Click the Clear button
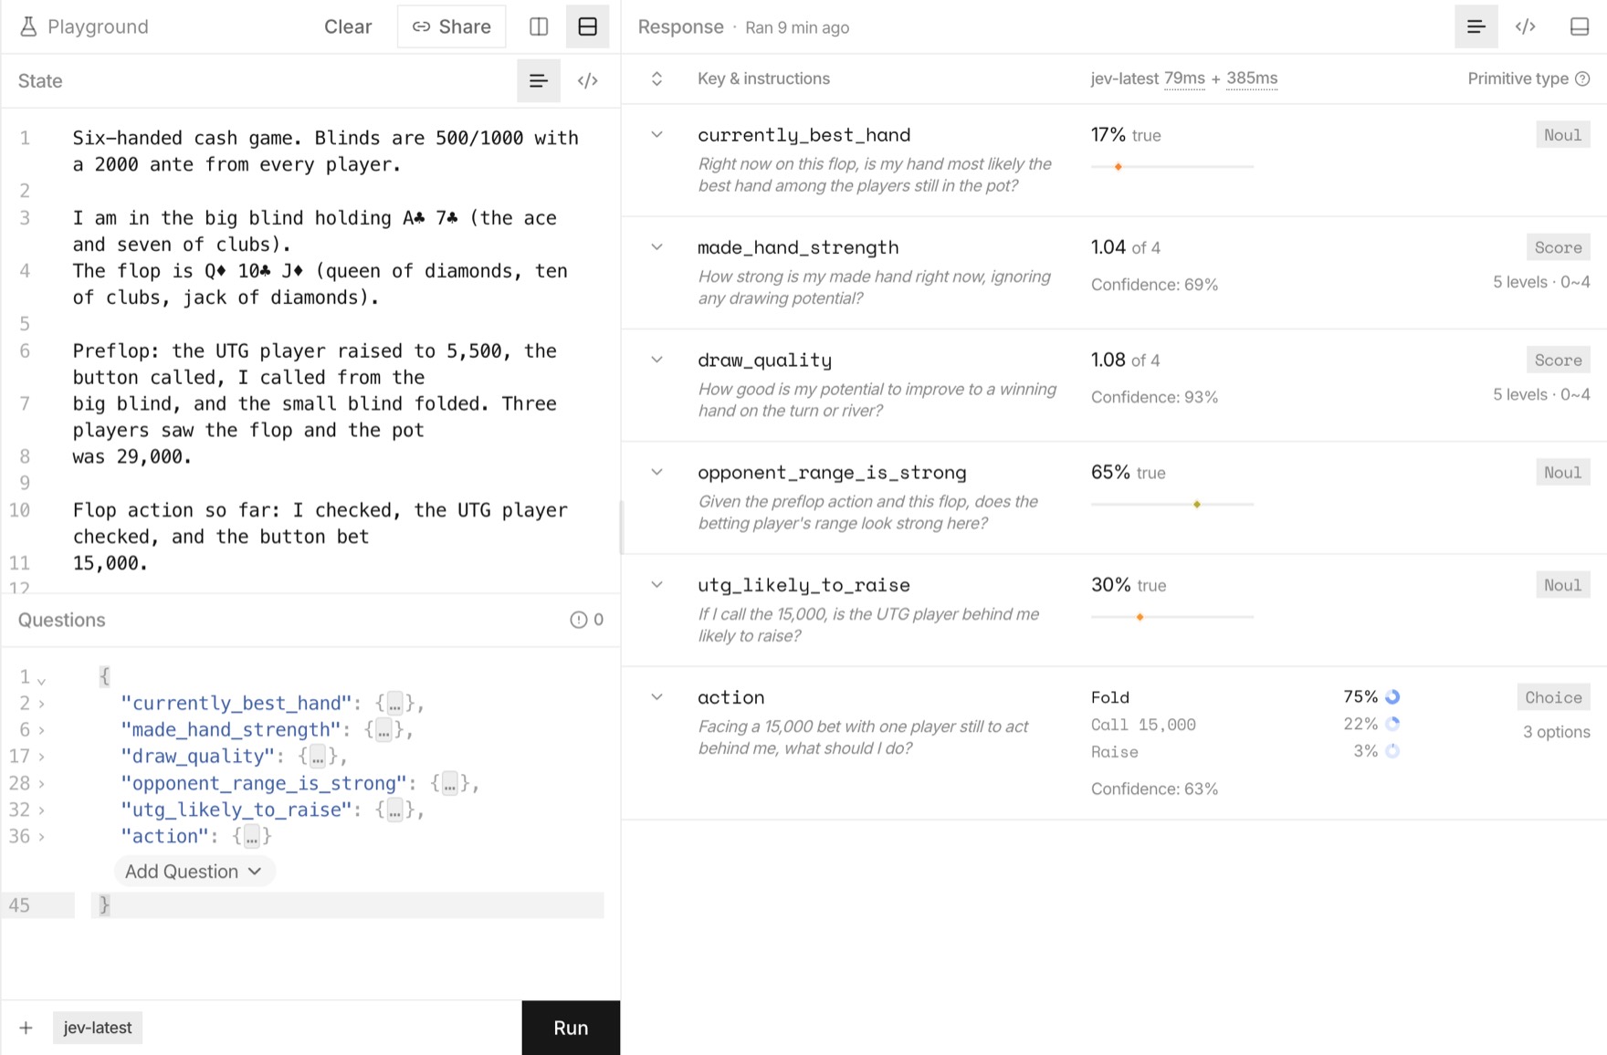Image resolution: width=1607 pixels, height=1055 pixels. click(348, 26)
